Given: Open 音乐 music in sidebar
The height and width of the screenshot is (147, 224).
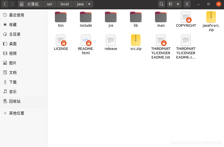Looking at the screenshot, I should tap(24, 92).
